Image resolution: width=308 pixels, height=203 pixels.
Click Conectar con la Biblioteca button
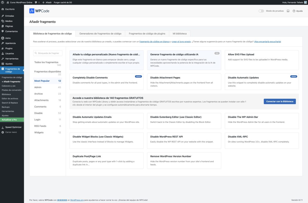280,101
